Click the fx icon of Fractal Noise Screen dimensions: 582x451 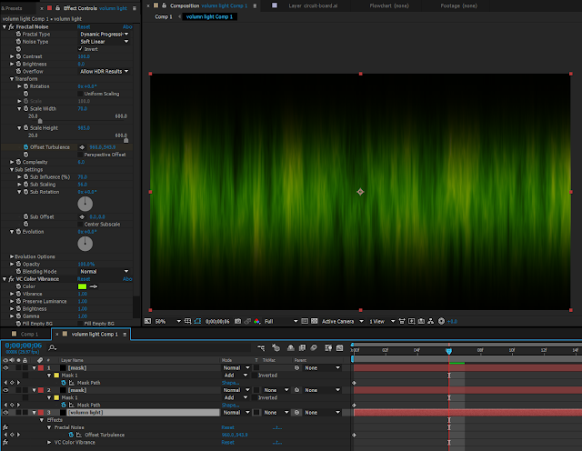coord(10,26)
